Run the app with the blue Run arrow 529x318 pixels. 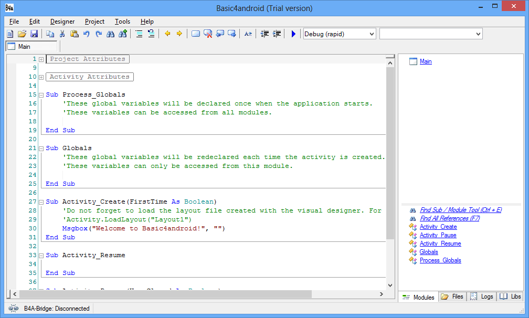click(293, 34)
